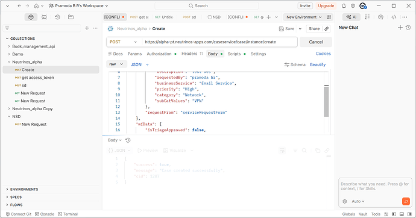Open the History sidebar icon
The image size is (416, 218).
pyautogui.click(x=57, y=17)
